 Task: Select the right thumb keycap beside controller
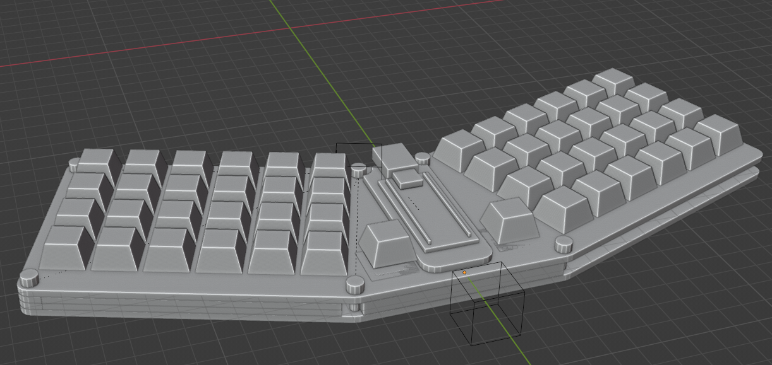(x=509, y=221)
